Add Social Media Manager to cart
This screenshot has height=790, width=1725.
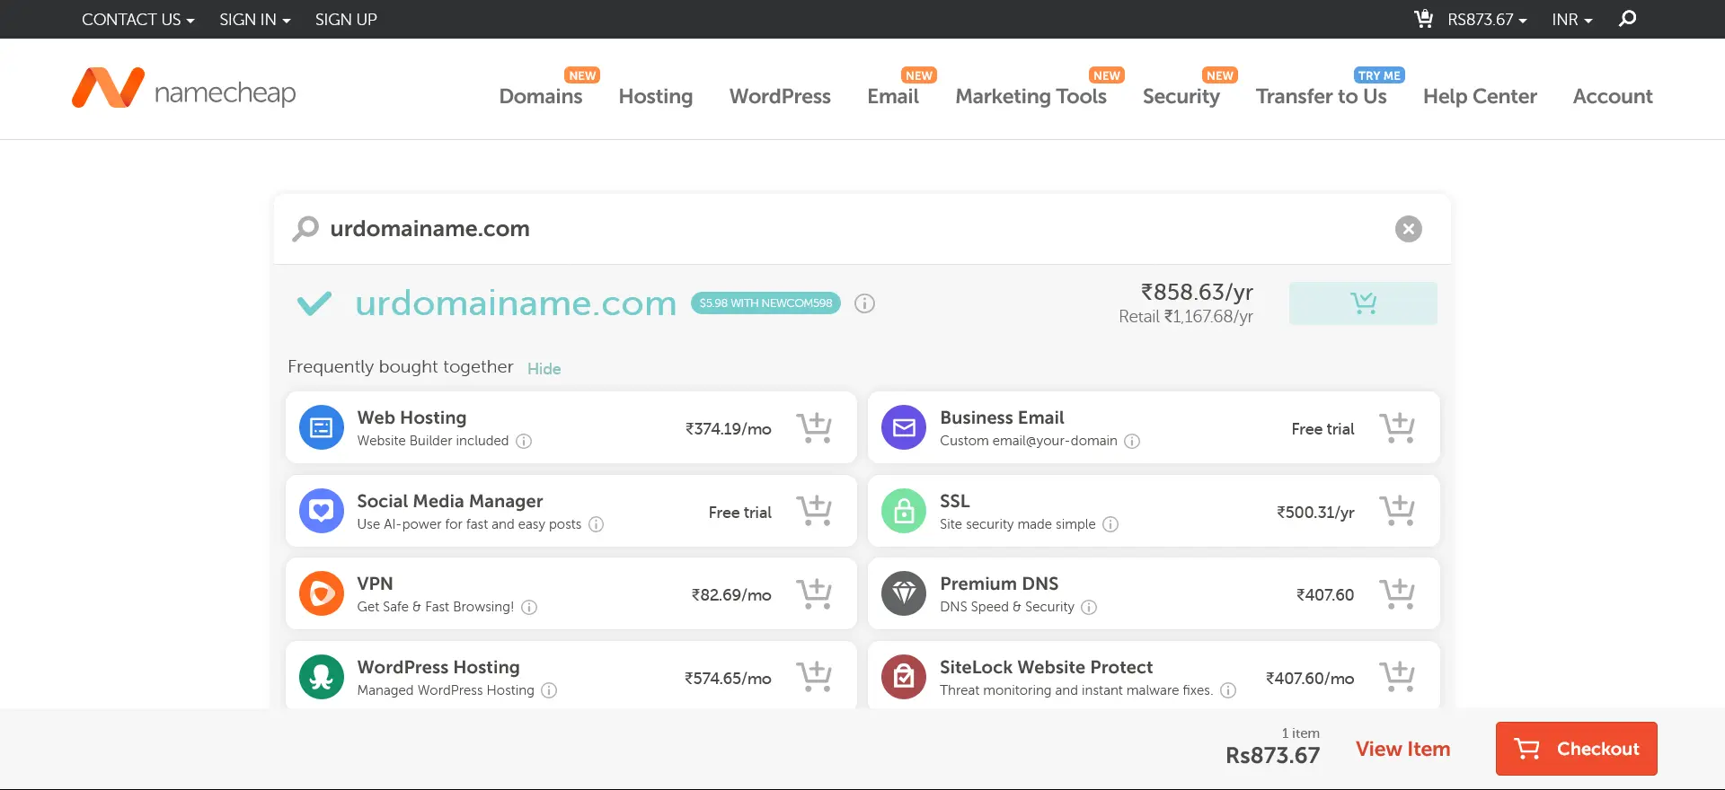tap(814, 511)
